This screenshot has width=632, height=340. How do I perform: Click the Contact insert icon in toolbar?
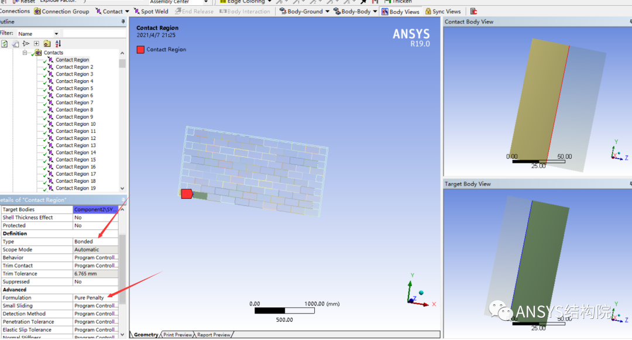(98, 11)
